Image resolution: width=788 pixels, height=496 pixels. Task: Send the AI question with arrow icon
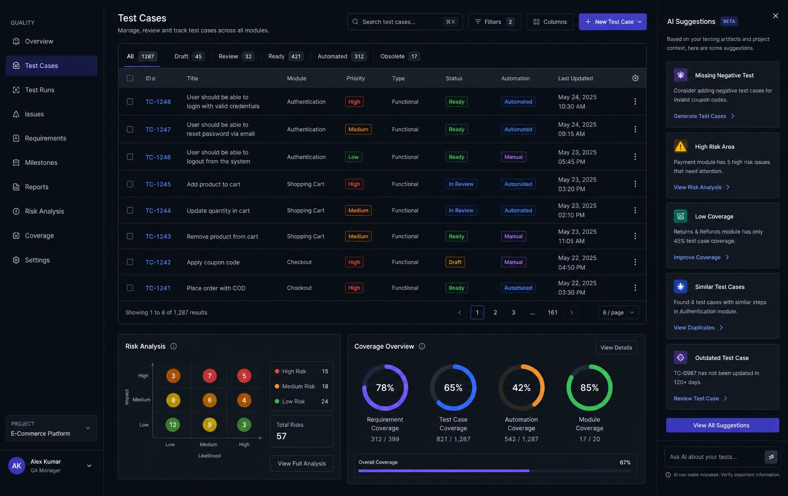coord(771,457)
